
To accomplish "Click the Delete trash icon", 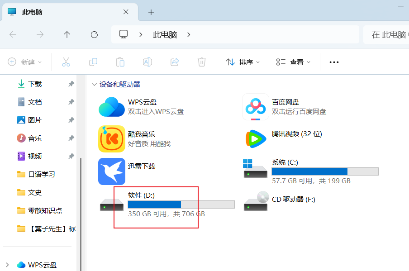I will tap(202, 62).
